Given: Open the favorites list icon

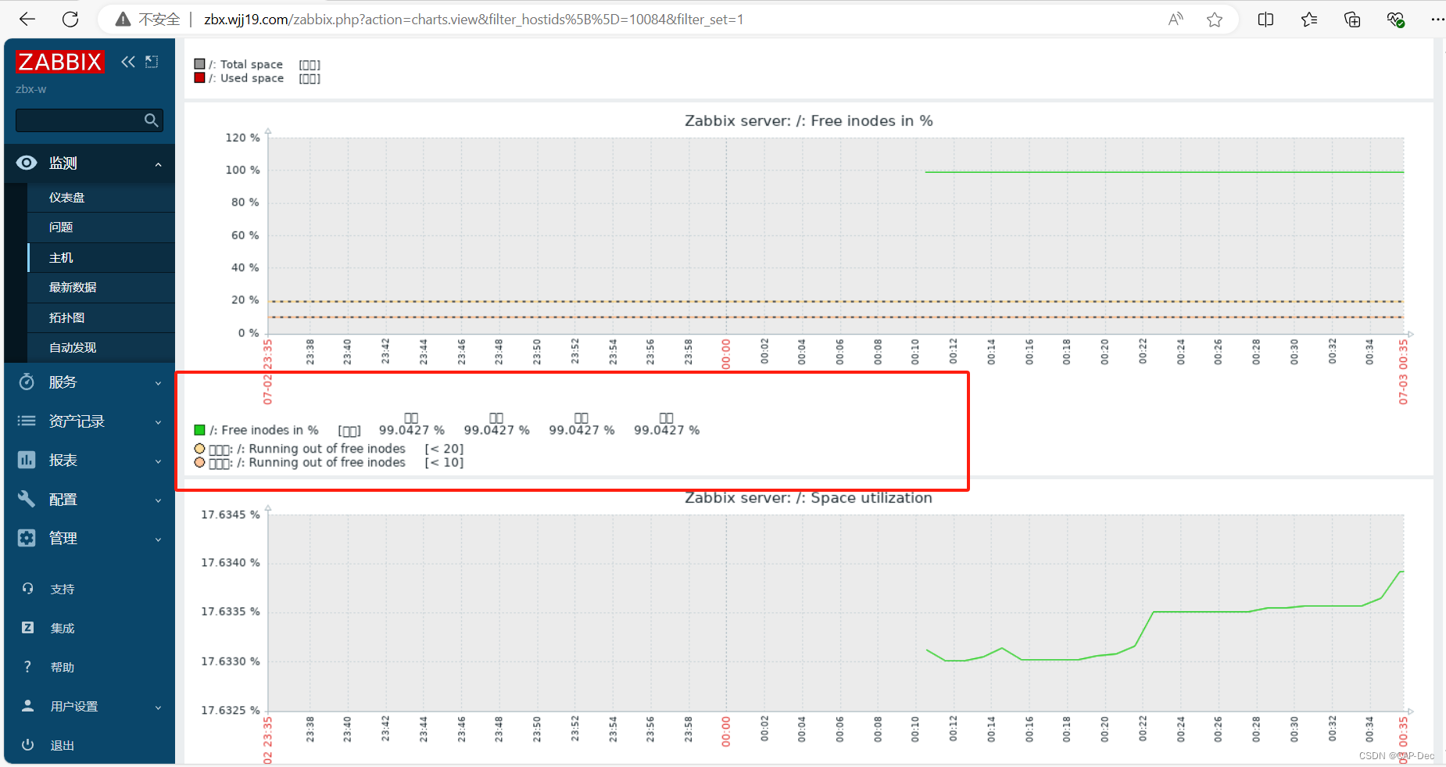Looking at the screenshot, I should point(1309,20).
